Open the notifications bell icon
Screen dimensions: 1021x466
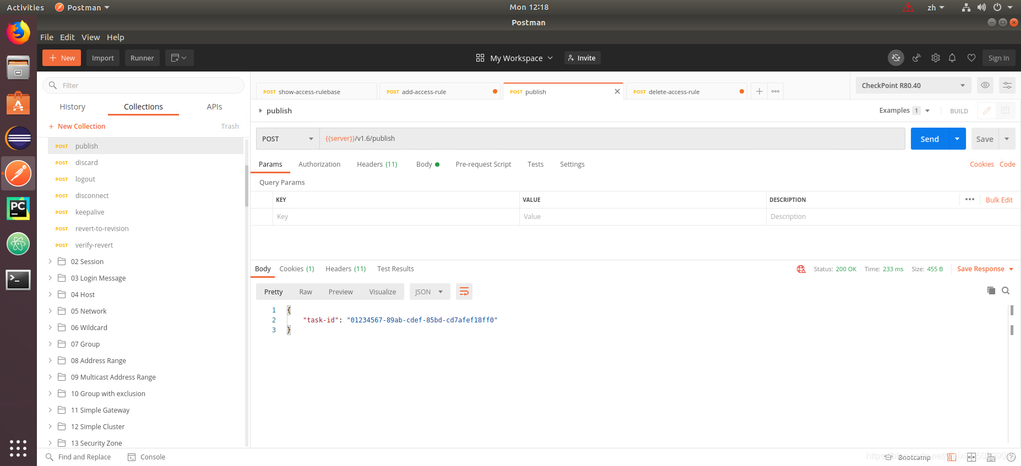(952, 58)
